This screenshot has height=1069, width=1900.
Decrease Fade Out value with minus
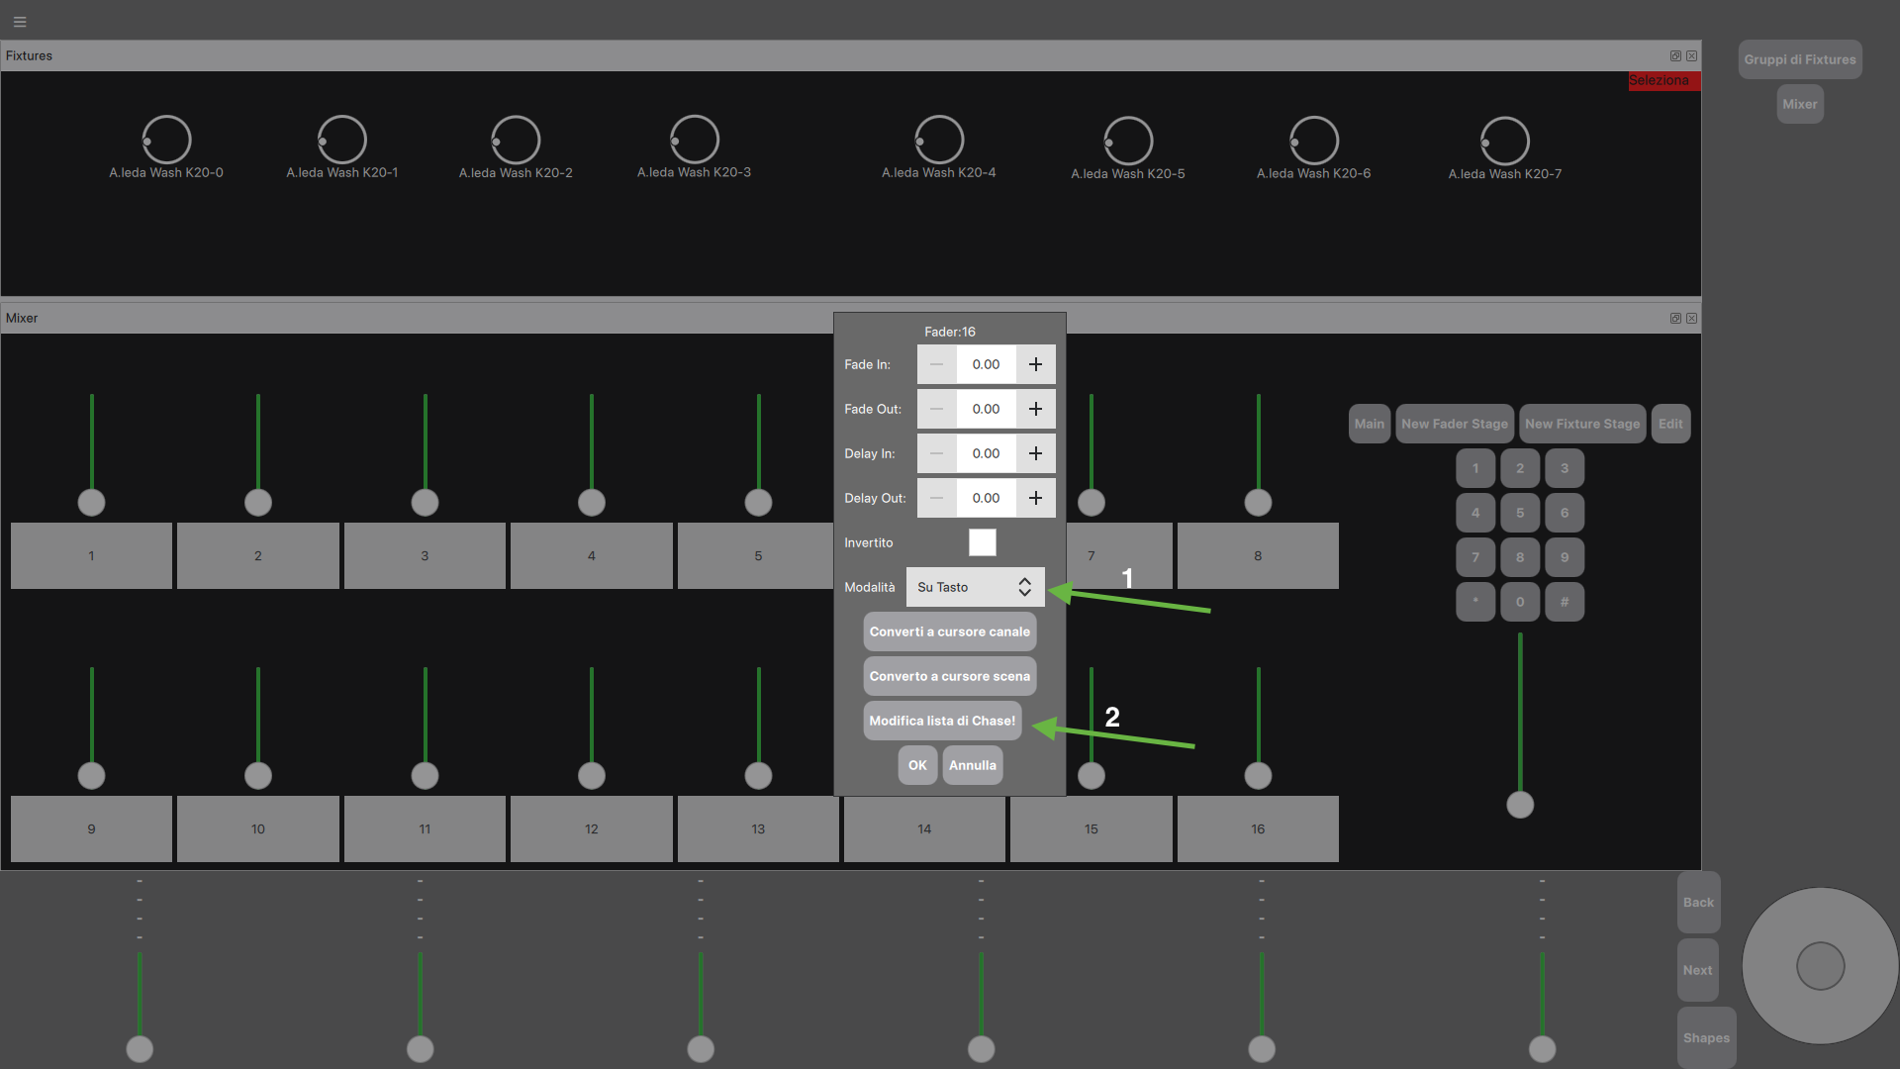pos(936,409)
